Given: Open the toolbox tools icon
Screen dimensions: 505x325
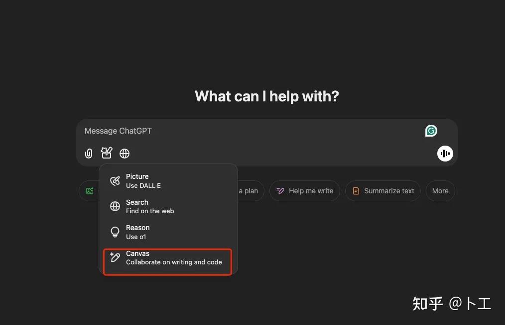Looking at the screenshot, I should tap(107, 153).
